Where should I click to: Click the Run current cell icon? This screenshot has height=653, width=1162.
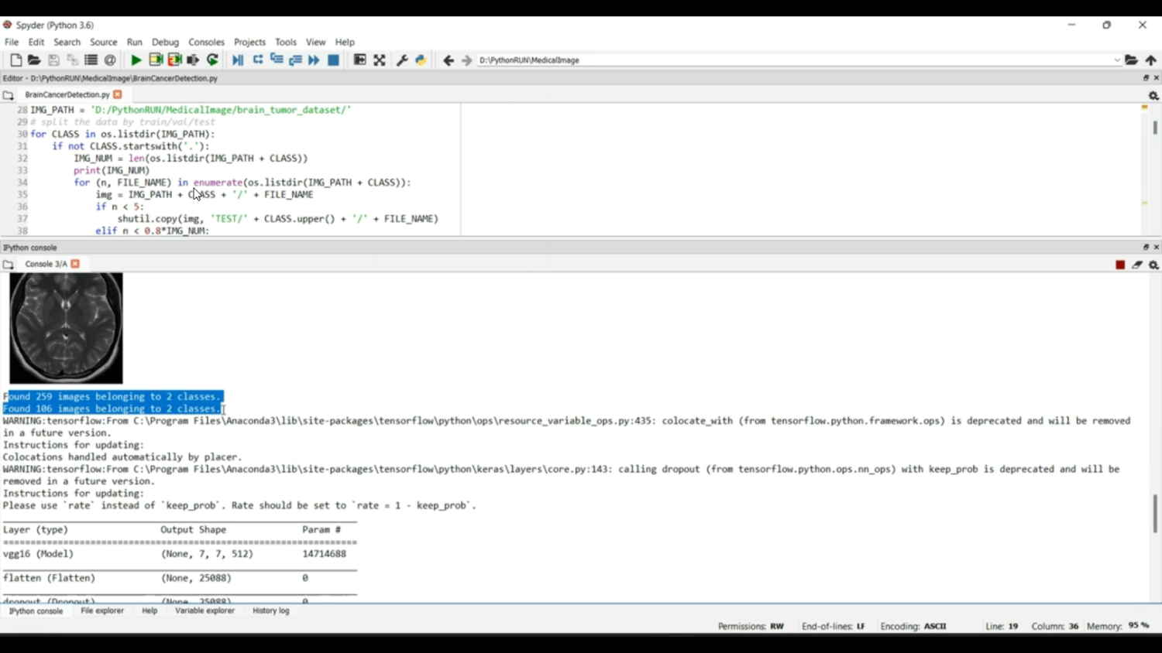pyautogui.click(x=156, y=60)
